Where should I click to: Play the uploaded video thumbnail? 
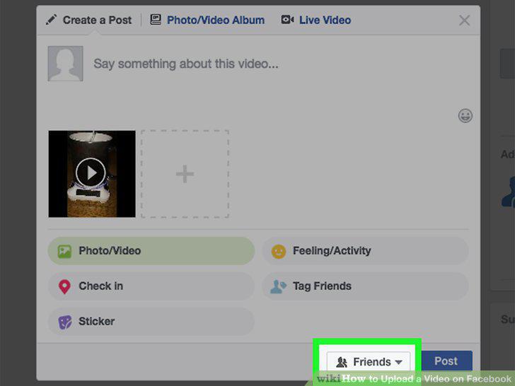(92, 174)
